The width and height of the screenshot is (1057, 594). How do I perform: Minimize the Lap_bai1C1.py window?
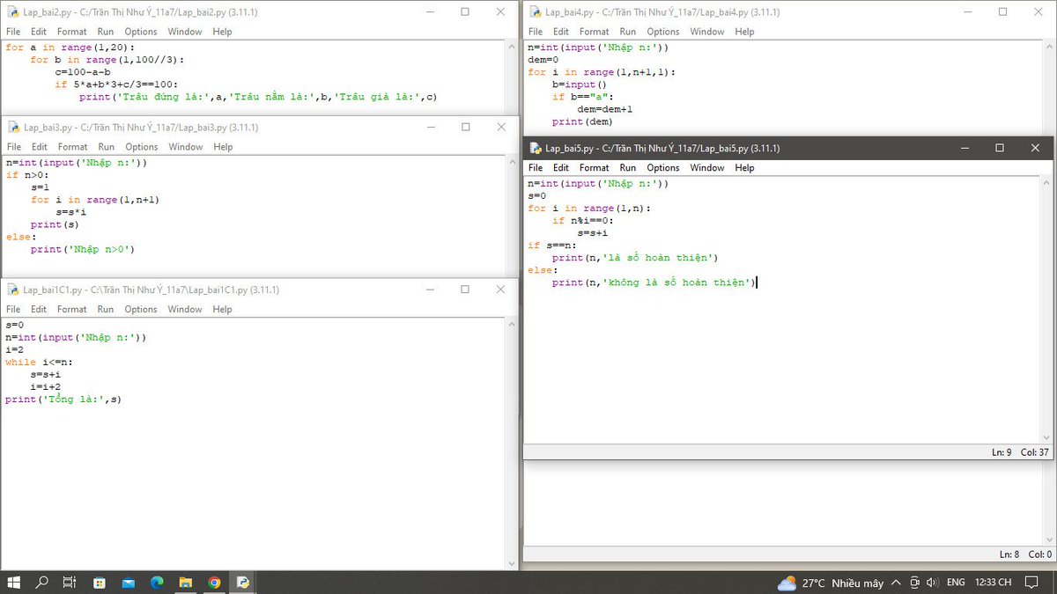click(429, 290)
